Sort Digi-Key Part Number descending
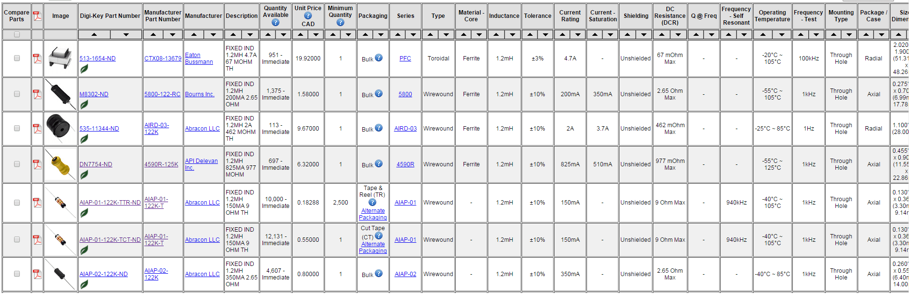Viewport: 909px width, 294px height. coord(126,35)
